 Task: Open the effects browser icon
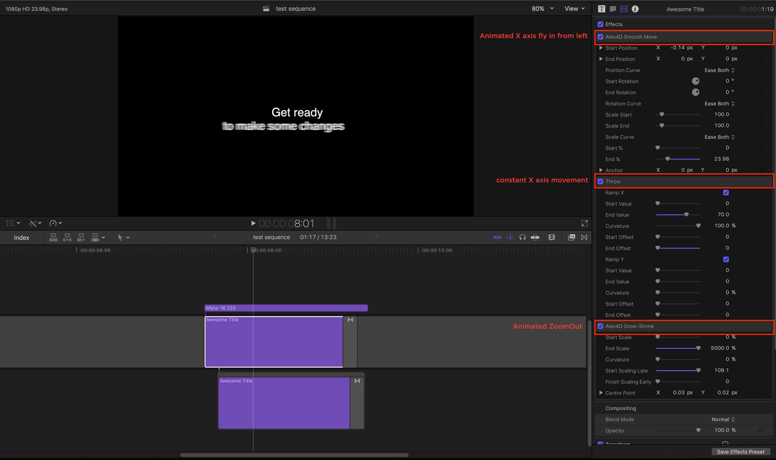coord(572,238)
